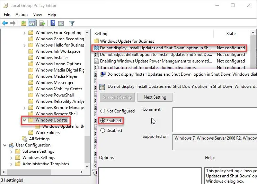The image size is (257, 184).
Task: Click the settings list horizontal scroll left arrow
Action: [x=95, y=165]
